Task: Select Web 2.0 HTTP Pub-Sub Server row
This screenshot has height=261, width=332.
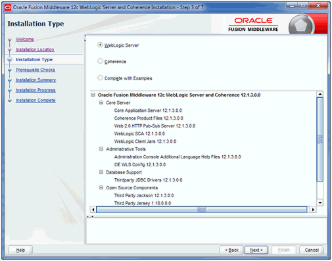Action: tap(154, 126)
